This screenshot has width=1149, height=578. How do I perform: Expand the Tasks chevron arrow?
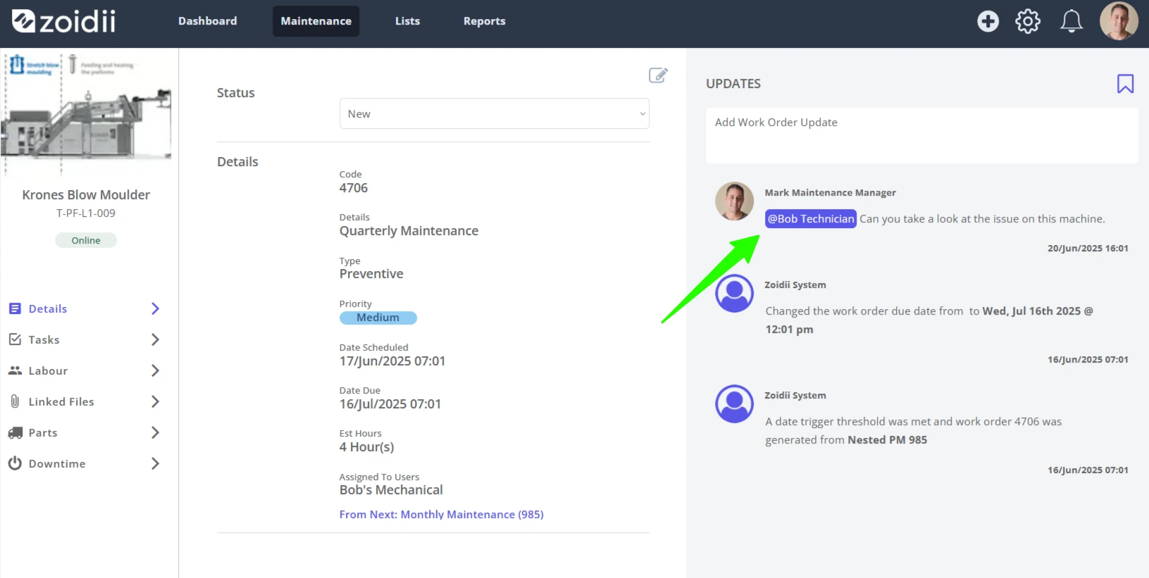156,339
